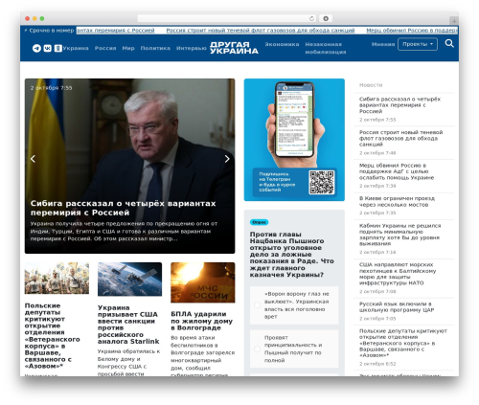Screen dimensions: 479x405
Task: Open sidebar news Сибига рассказал о четырёх вариантах
Action: (x=399, y=105)
